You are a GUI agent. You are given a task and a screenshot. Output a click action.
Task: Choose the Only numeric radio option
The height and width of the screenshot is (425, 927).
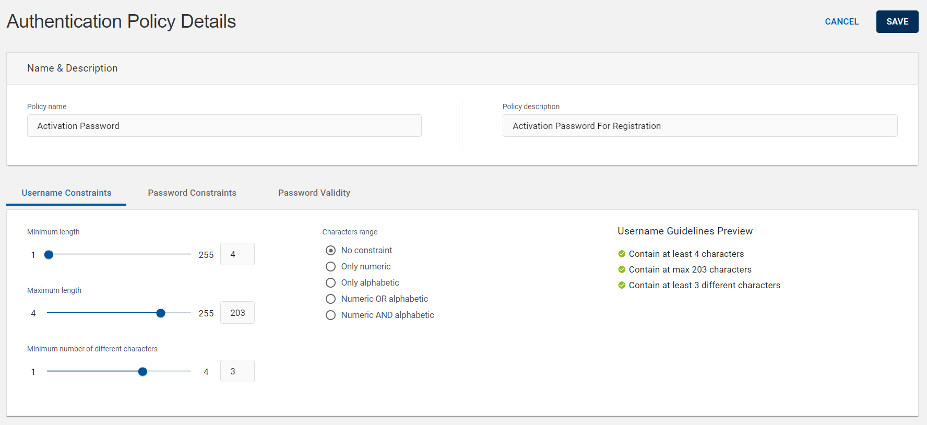pyautogui.click(x=330, y=267)
